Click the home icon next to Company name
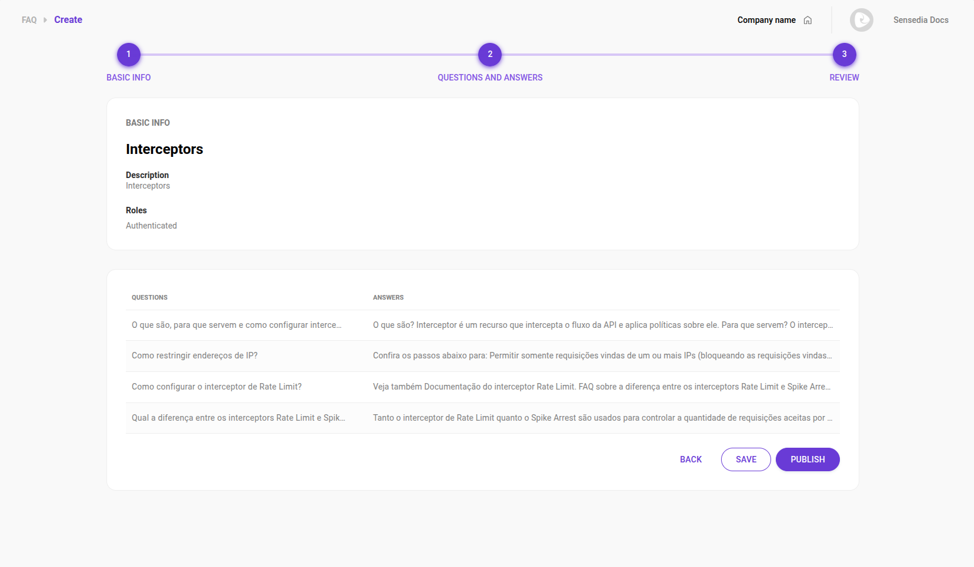The image size is (974, 567). (808, 19)
